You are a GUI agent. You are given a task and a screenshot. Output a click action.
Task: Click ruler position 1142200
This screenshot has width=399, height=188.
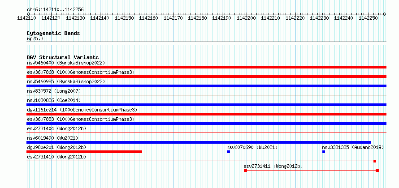point(246,18)
